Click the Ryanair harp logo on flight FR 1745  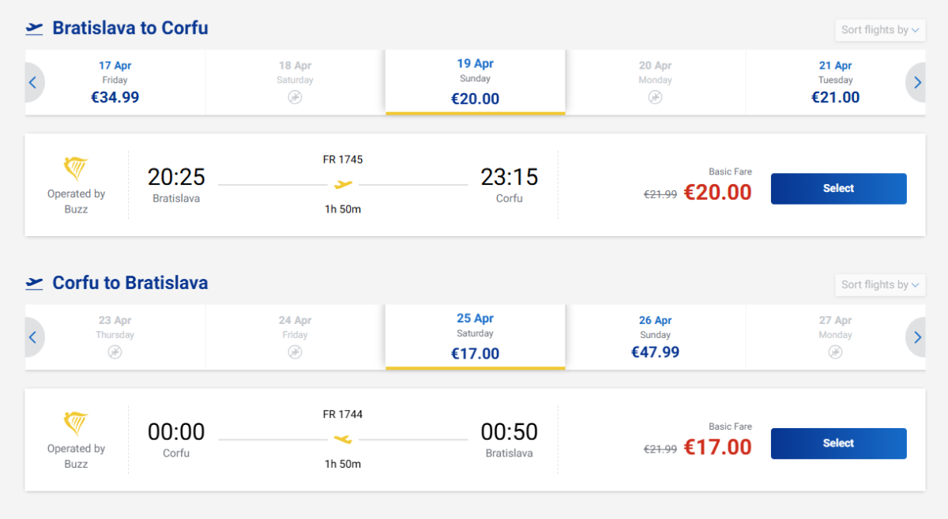(x=76, y=169)
